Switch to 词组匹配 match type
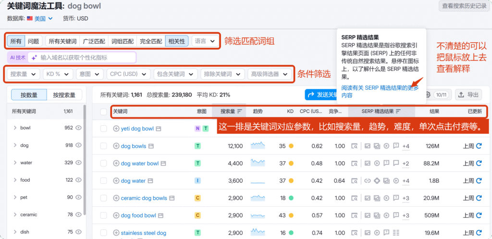492x239 pixels. [123, 41]
